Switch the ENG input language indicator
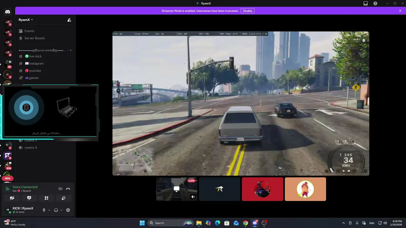Viewport: 406px width, 228px height. [372, 223]
